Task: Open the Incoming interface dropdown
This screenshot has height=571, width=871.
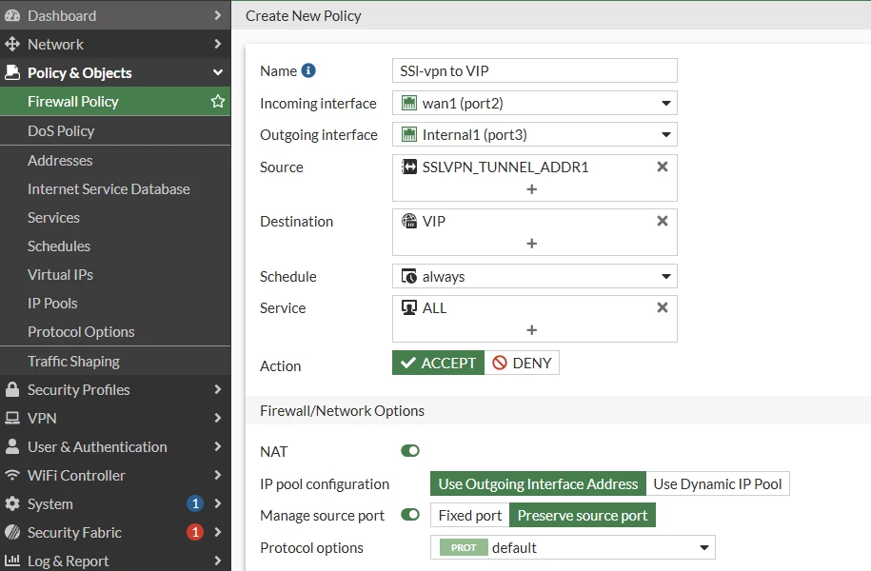Action: (x=534, y=104)
